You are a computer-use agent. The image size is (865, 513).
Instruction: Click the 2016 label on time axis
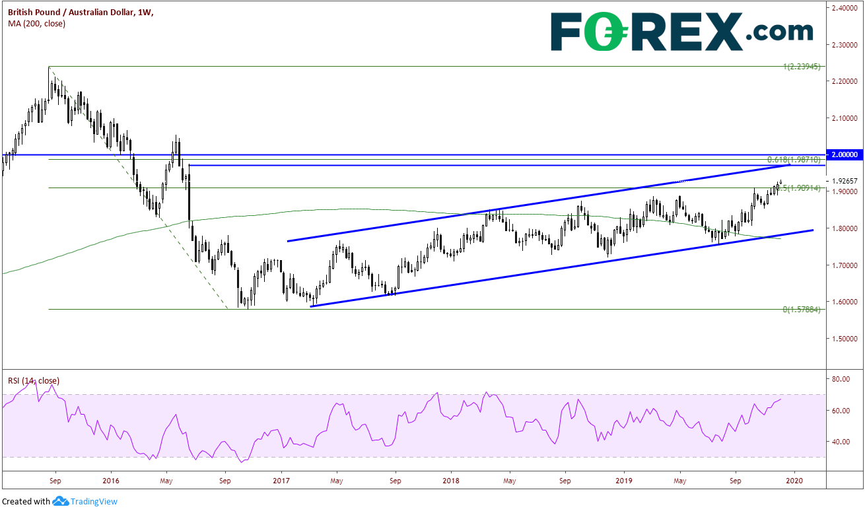(x=110, y=480)
